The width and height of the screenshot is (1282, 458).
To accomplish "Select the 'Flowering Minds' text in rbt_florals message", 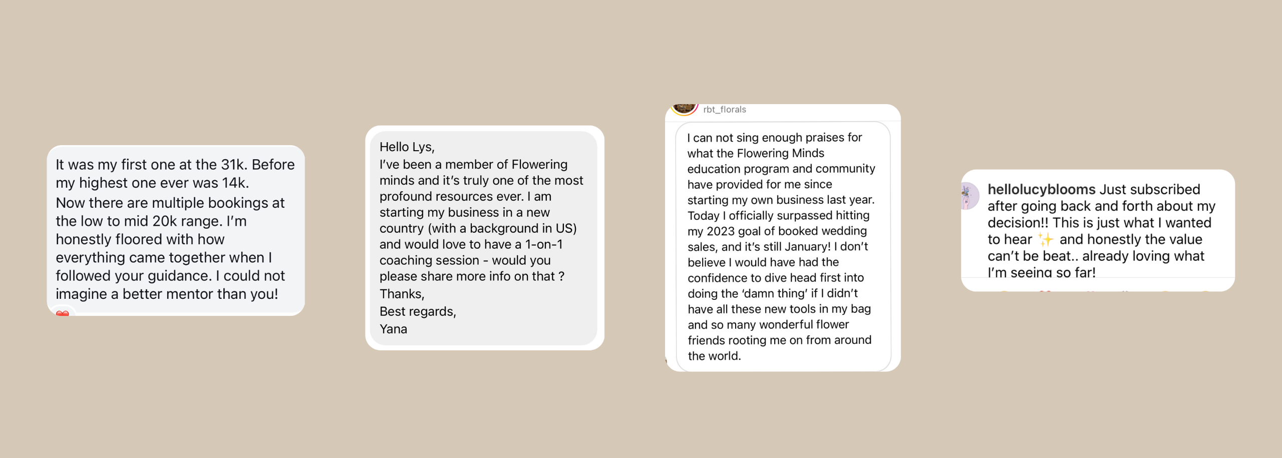I will pos(781,153).
